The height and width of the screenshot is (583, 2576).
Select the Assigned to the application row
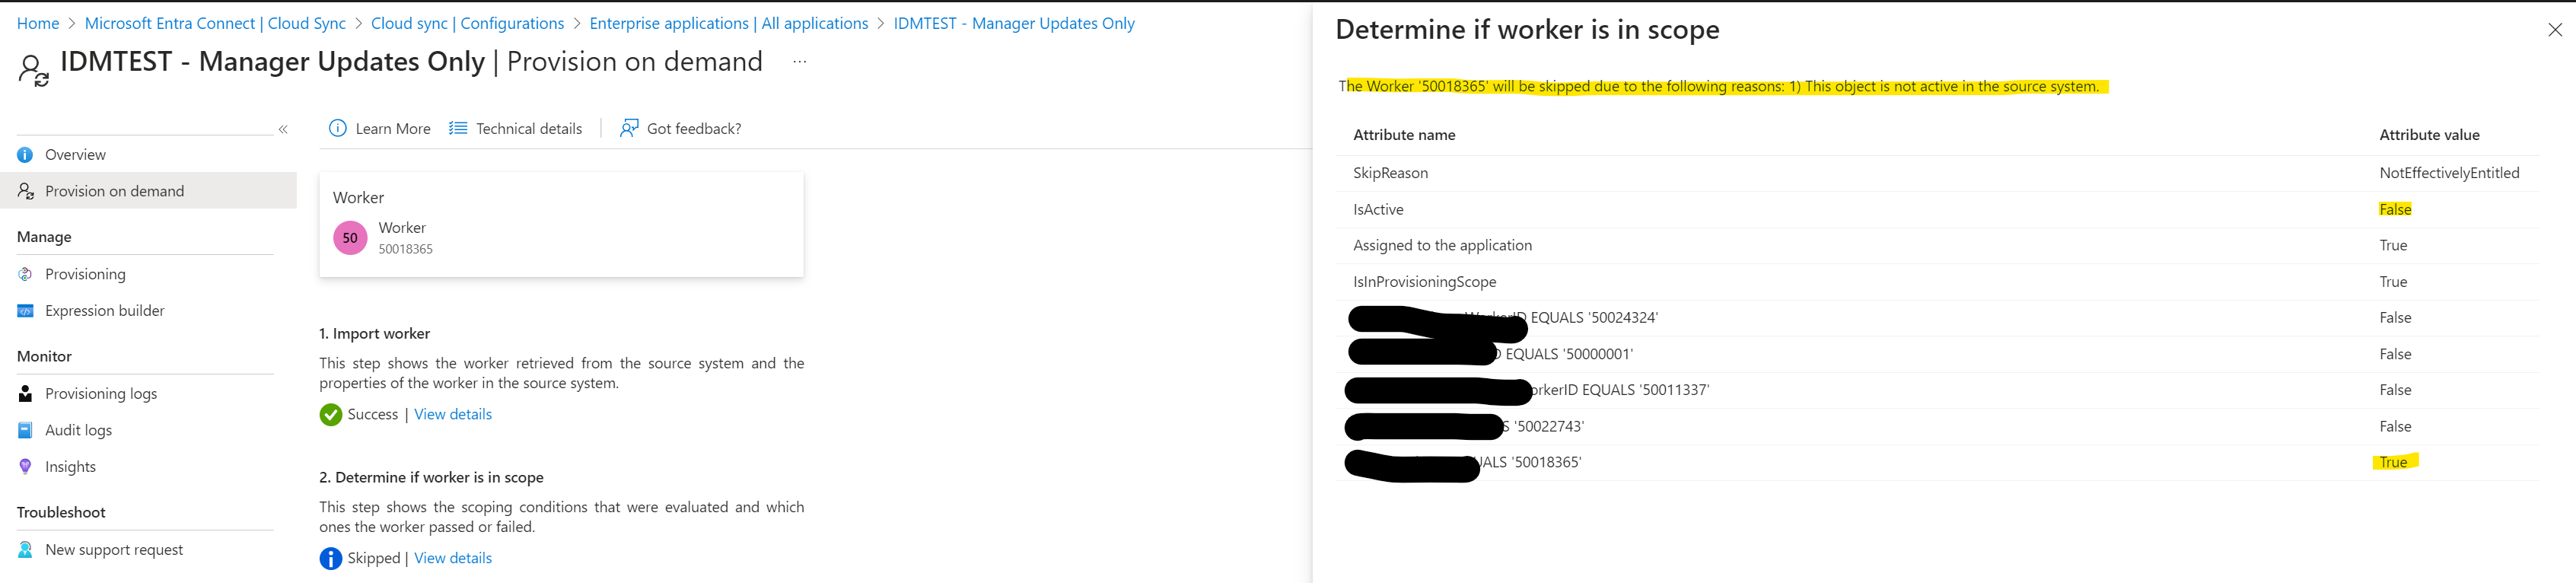(1937, 245)
